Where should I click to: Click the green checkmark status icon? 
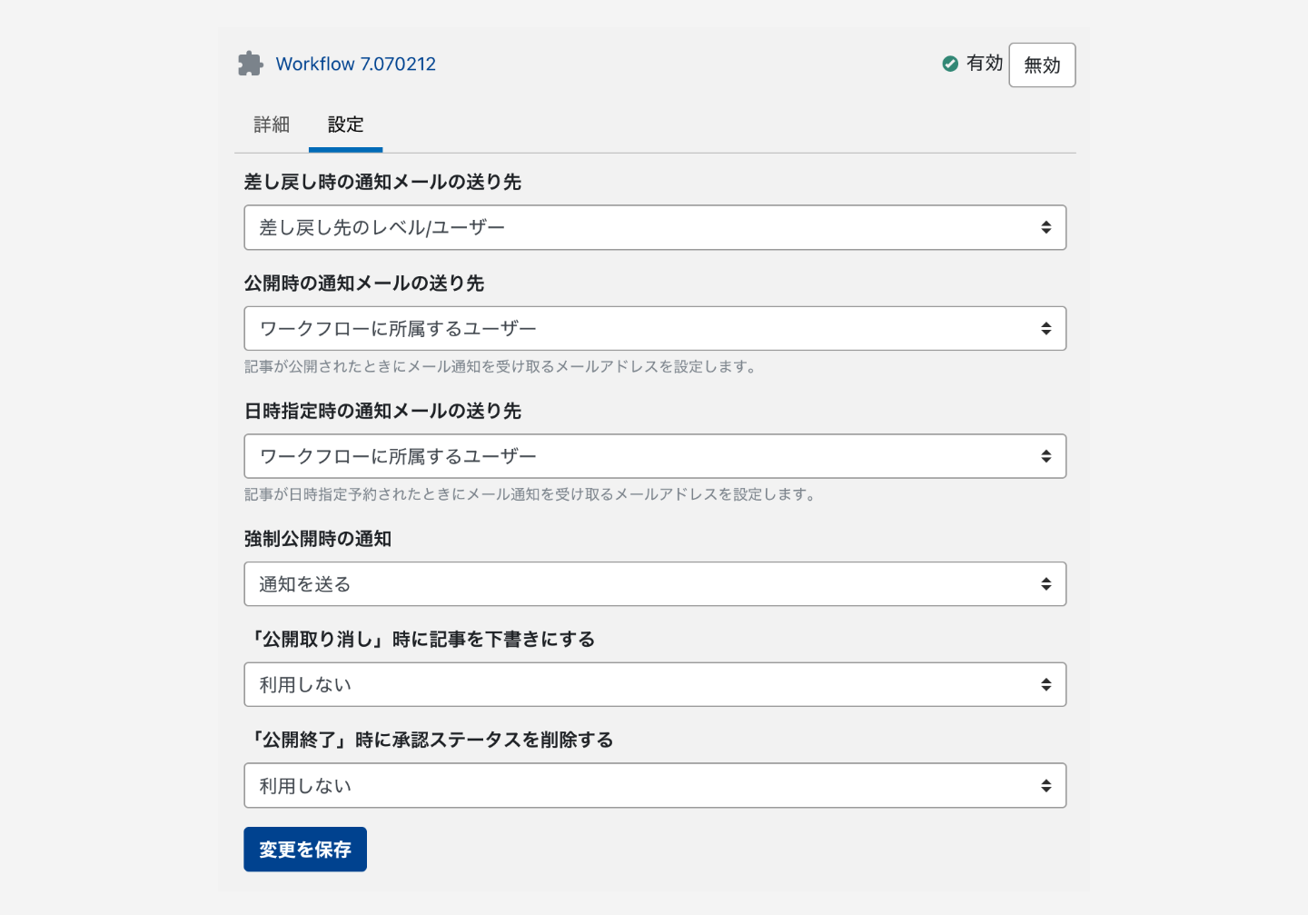coord(950,64)
